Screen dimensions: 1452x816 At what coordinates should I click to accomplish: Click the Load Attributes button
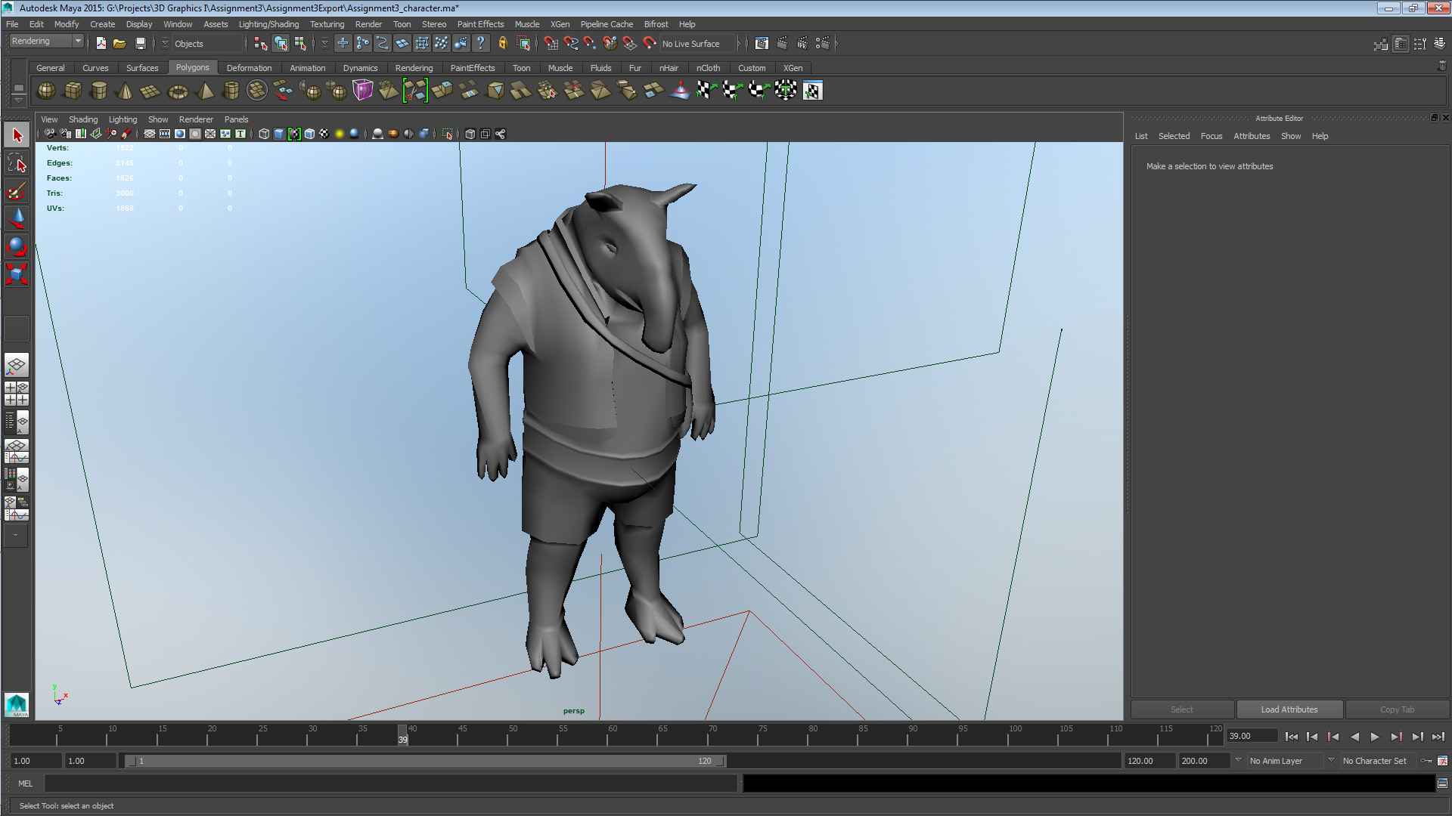click(x=1289, y=709)
